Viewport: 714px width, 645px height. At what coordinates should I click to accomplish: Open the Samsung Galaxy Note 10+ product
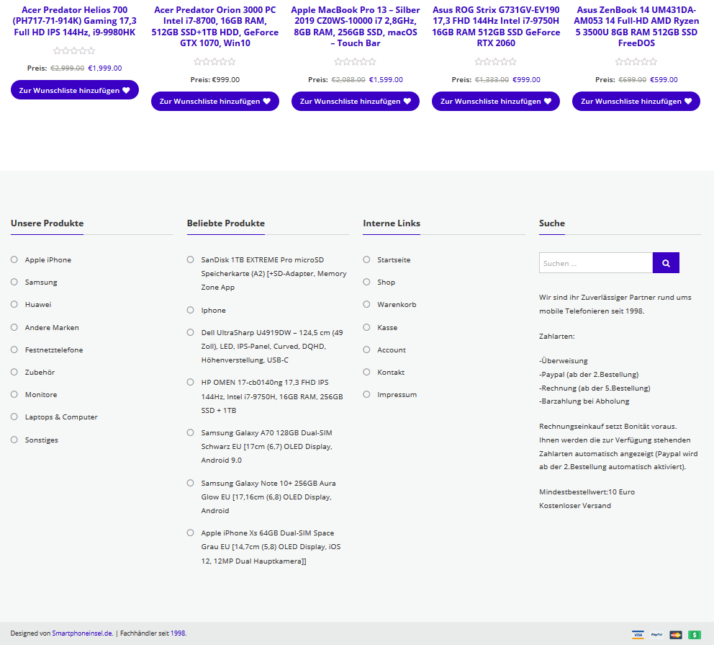click(268, 497)
